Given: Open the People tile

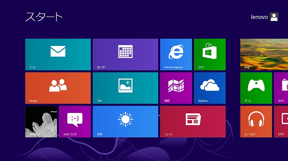Looking at the screenshot, I should click(58, 88).
